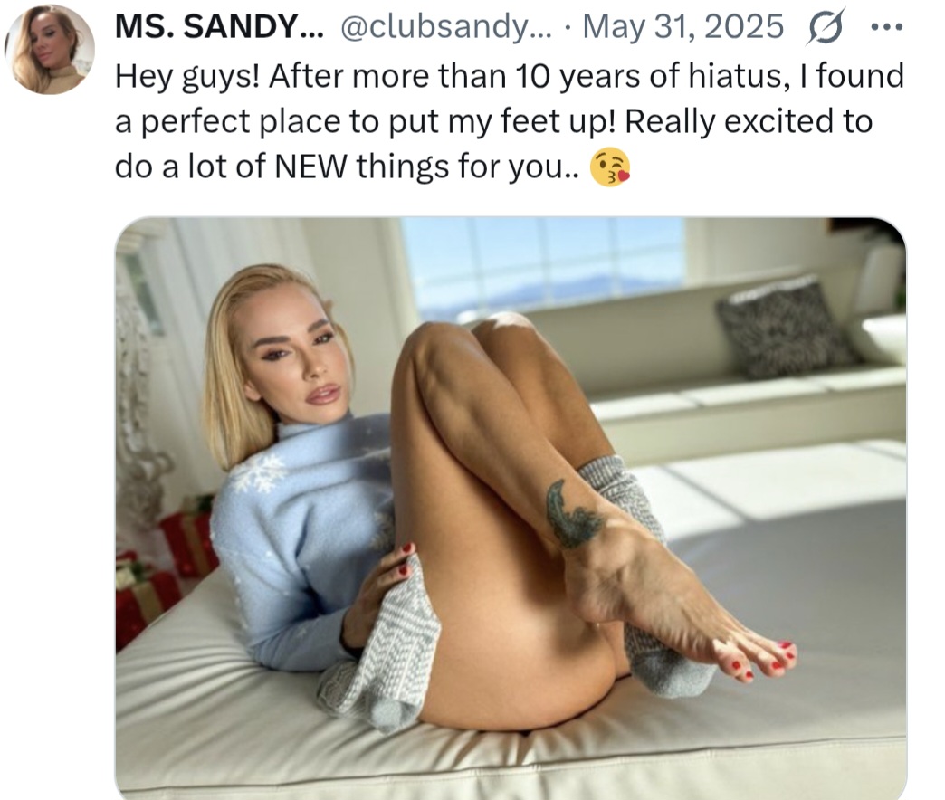View the author's profile from her avatar
Image resolution: width=945 pixels, height=800 pixels.
click(x=50, y=50)
